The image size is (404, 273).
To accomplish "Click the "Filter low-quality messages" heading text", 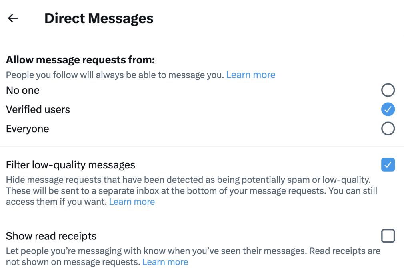I will pyautogui.click(x=70, y=164).
